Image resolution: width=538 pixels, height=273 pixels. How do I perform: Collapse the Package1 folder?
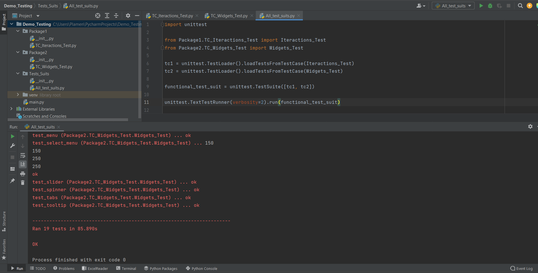pos(18,31)
